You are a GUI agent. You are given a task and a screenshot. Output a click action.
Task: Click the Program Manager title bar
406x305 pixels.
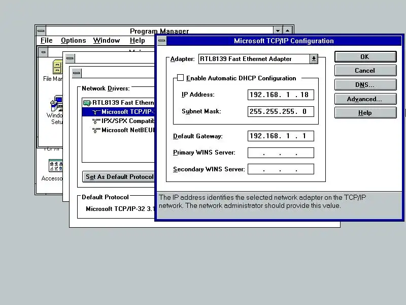(x=159, y=31)
